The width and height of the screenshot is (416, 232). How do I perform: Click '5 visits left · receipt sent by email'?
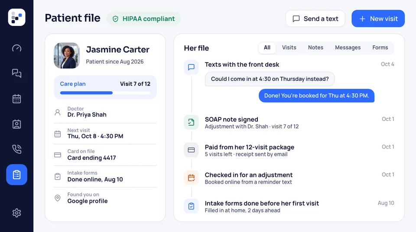tap(246, 154)
